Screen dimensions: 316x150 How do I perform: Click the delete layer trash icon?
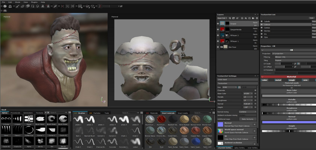tap(256, 18)
